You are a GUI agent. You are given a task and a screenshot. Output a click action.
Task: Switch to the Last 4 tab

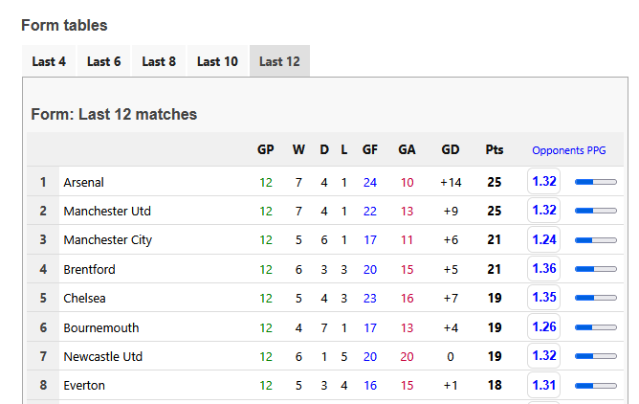(49, 61)
